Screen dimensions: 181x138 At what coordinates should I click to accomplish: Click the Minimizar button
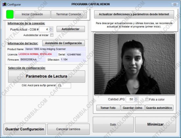[155, 124]
